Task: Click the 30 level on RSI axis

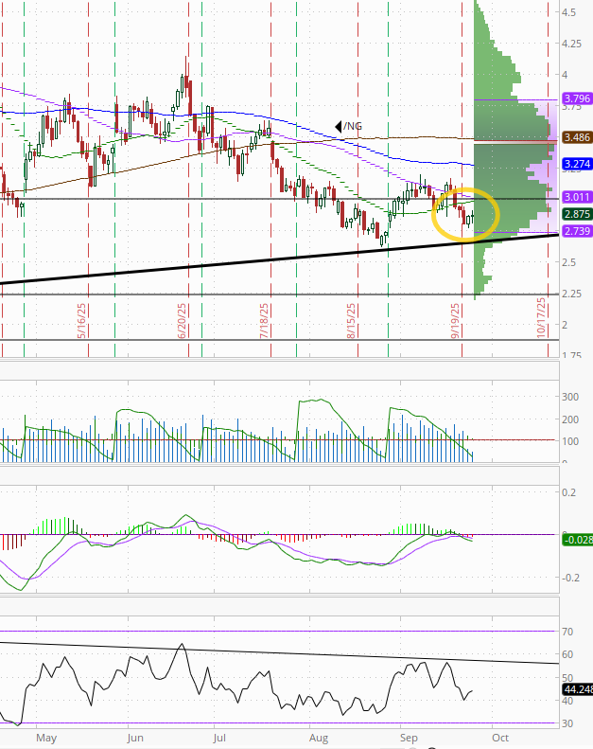Action: 567,723
